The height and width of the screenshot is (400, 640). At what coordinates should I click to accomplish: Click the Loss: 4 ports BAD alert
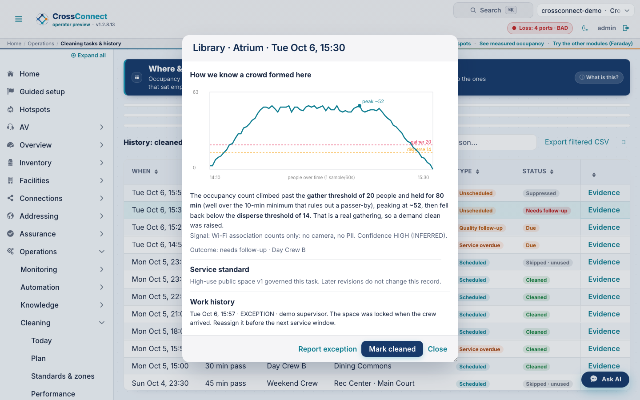540,28
